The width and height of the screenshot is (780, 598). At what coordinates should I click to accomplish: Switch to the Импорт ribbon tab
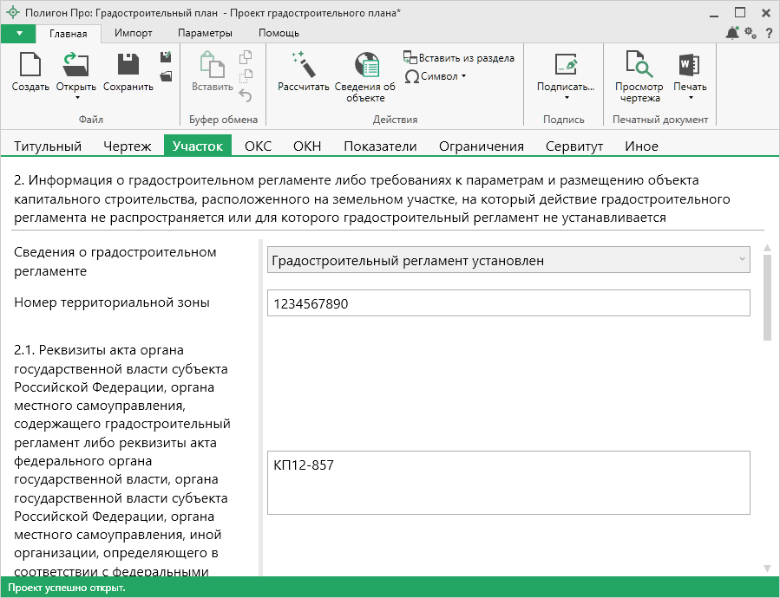[133, 33]
